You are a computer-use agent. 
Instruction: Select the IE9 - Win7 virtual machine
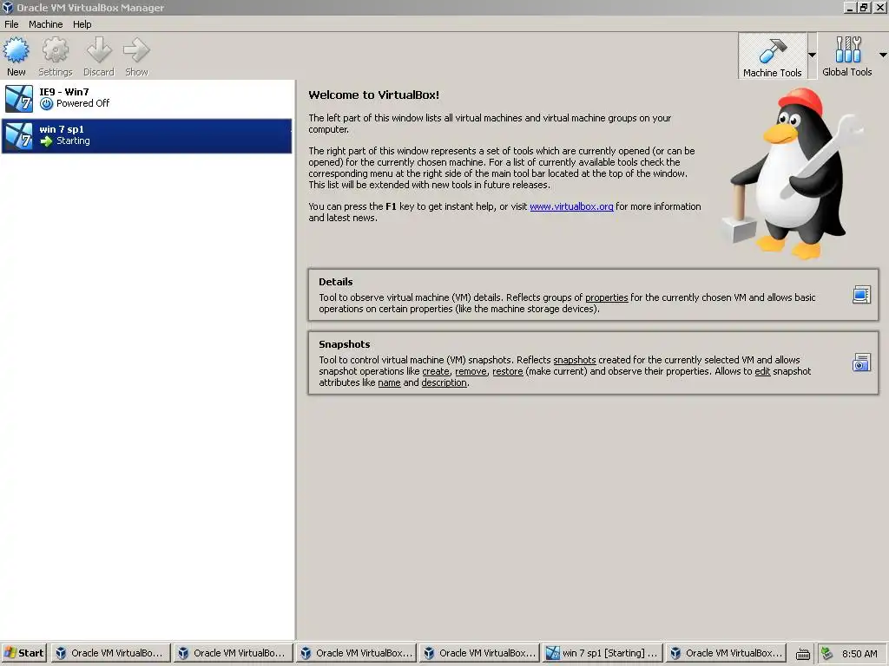pos(147,98)
